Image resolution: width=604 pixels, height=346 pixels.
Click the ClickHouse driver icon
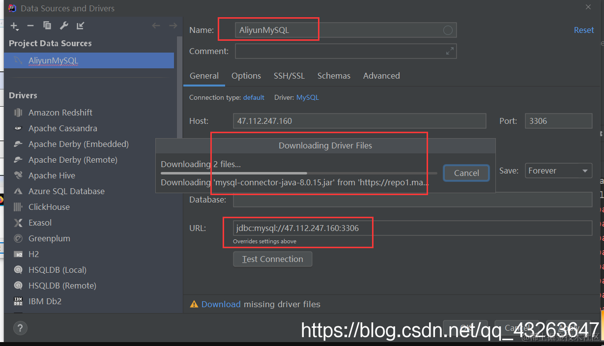18,207
